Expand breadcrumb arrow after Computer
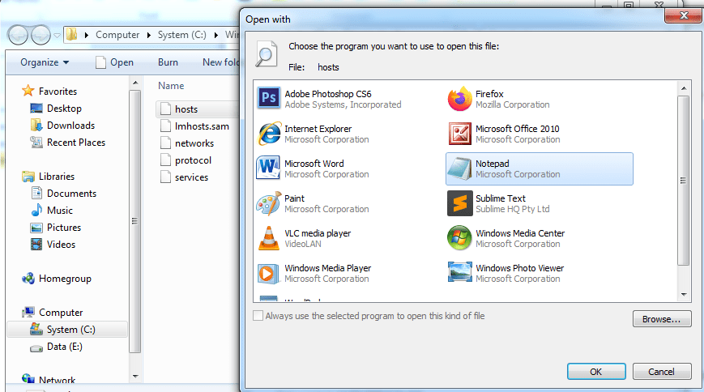 tap(148, 35)
